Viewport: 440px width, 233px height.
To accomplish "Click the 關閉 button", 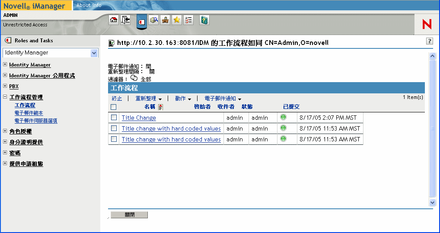I will [129, 215].
